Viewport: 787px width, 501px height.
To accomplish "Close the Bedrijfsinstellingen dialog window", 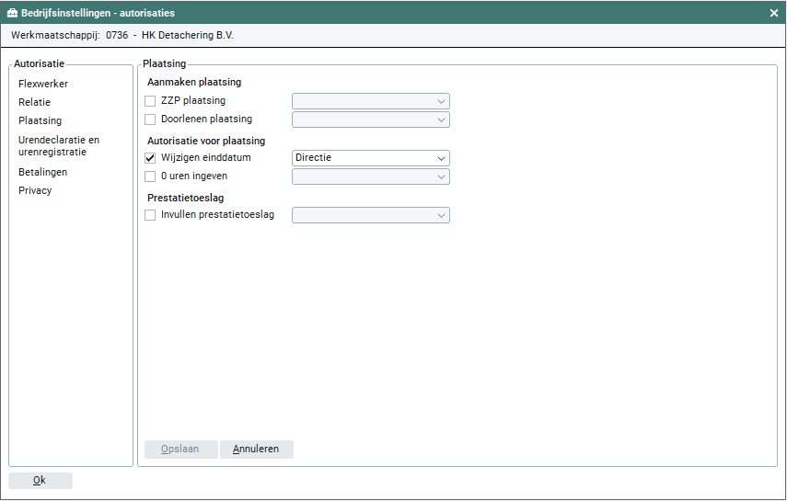I will click(774, 13).
